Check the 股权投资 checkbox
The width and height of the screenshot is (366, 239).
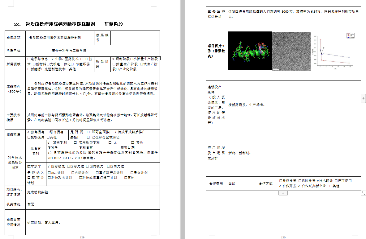click(281, 181)
